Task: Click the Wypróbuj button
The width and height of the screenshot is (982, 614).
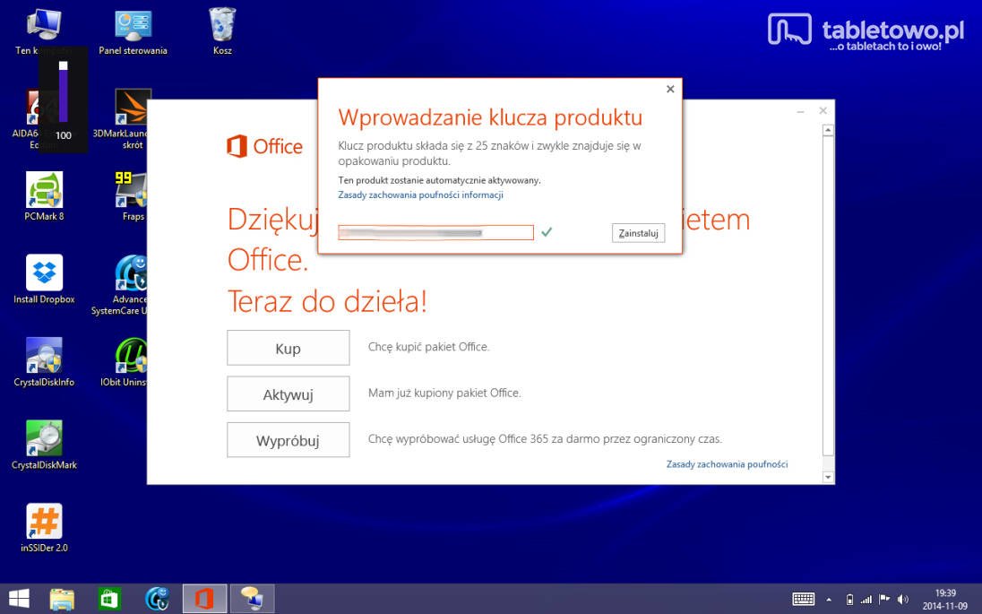Action: coord(289,440)
